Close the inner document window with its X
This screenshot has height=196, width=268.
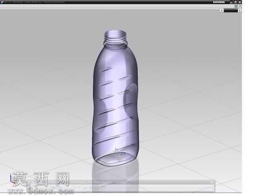click(240, 6)
